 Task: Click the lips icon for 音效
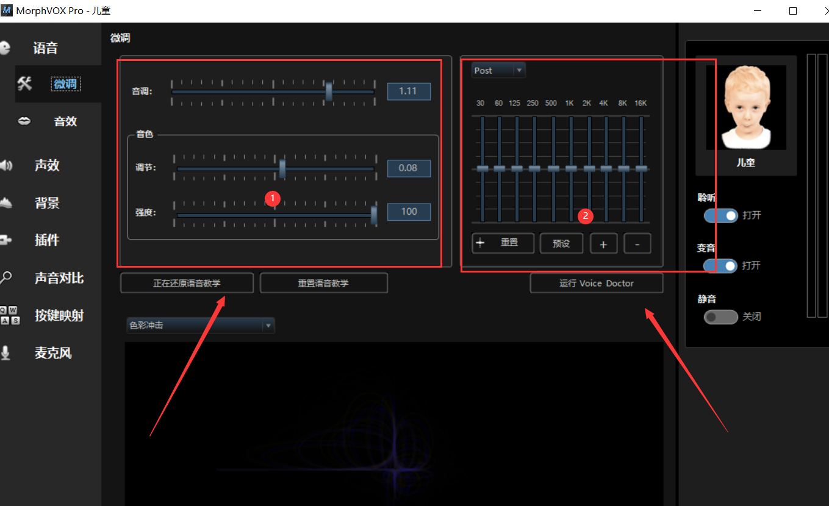coord(24,121)
